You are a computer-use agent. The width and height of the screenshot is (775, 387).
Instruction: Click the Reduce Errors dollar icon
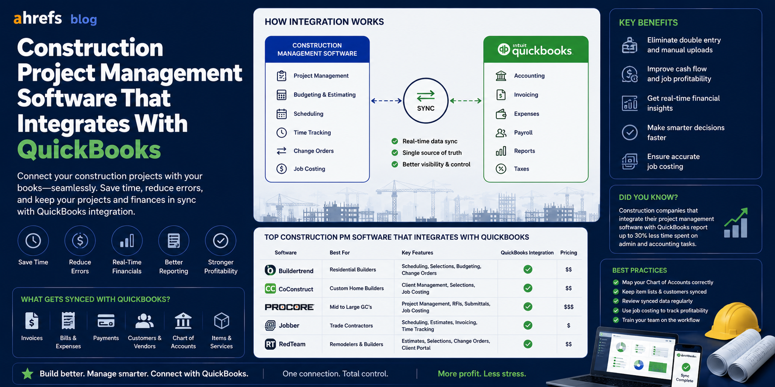coord(80,241)
